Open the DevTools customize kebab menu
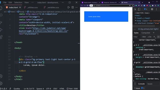The height and width of the screenshot is (90, 160). pos(156,9)
